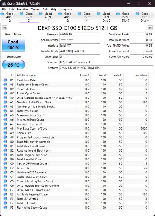Select Disk 7 showing 22 °C
This screenshot has height=216, width=155.
pyautogui.click(x=126, y=17)
